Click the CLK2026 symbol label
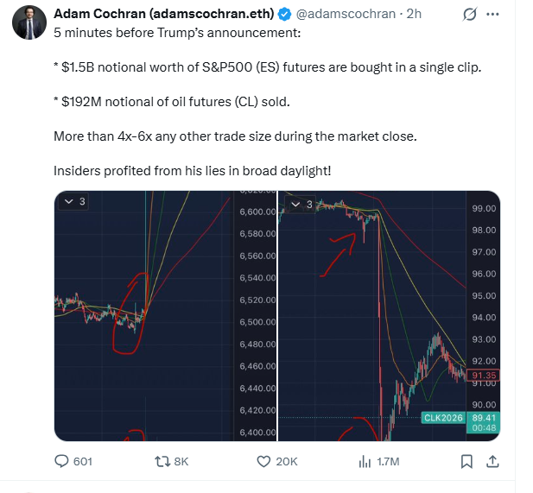Image resolution: width=533 pixels, height=493 pixels. click(444, 418)
